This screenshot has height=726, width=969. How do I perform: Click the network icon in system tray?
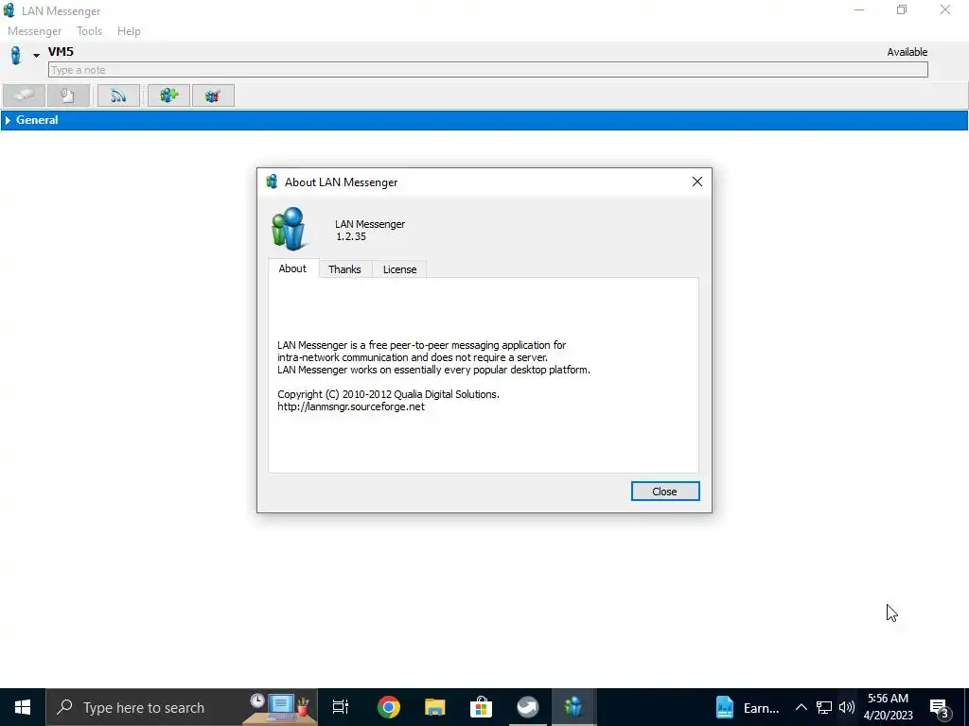(x=824, y=707)
